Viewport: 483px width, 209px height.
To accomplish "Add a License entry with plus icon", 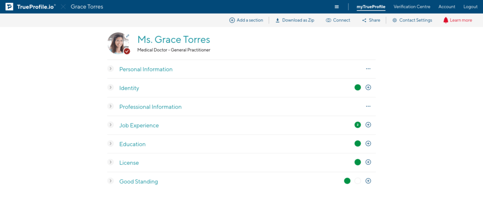I will [x=368, y=163].
